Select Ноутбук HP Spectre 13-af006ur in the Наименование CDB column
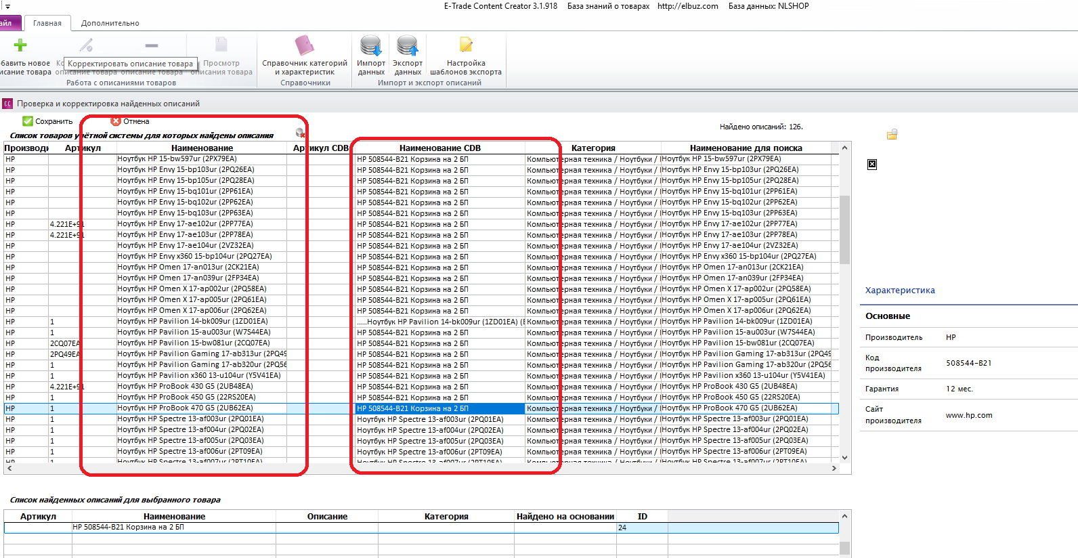1078x558 pixels. [x=440, y=452]
